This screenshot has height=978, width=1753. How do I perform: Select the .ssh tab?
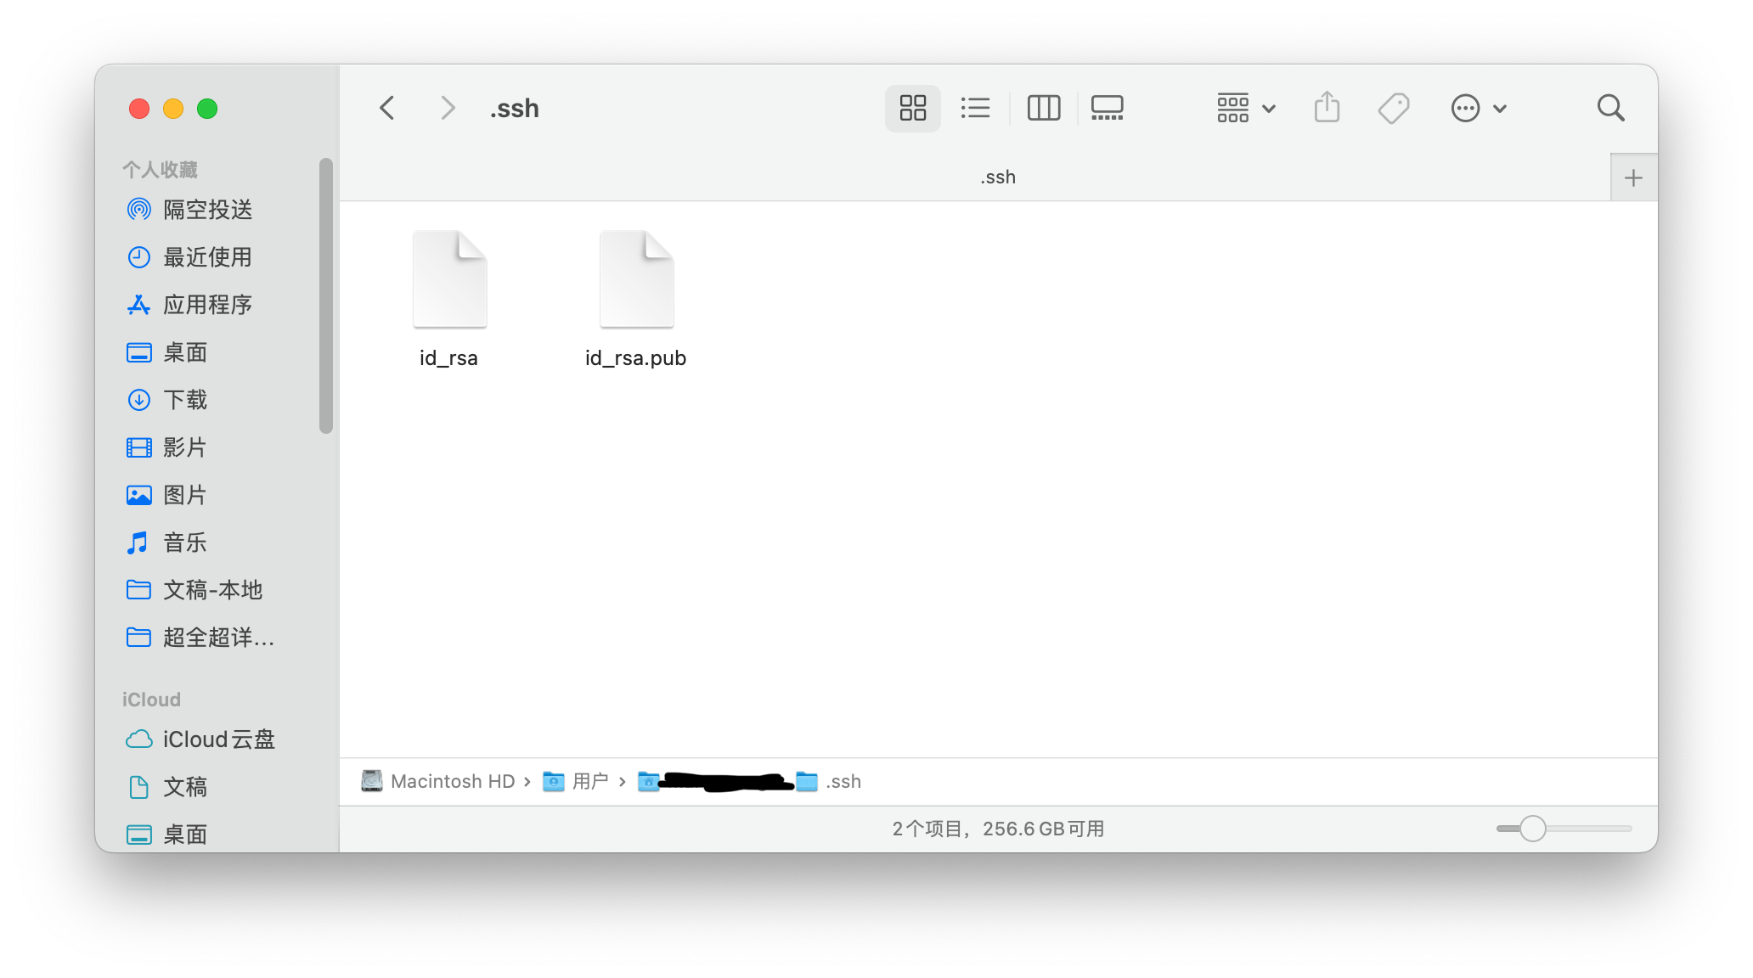pyautogui.click(x=997, y=177)
